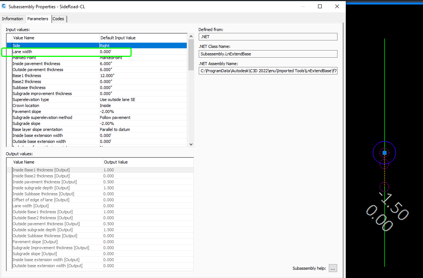Click the .NET Assembly Name path field
The image size is (423, 278).
268,71
